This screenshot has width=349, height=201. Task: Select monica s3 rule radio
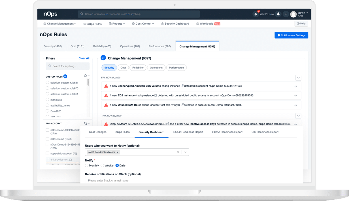click(47, 100)
